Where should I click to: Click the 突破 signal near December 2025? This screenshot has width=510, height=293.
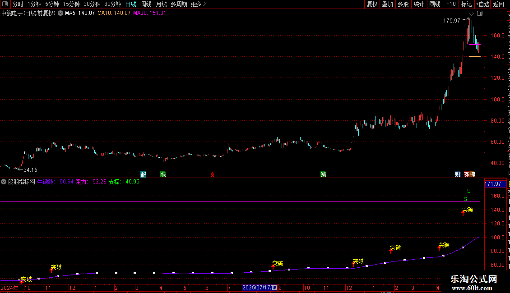point(358,261)
